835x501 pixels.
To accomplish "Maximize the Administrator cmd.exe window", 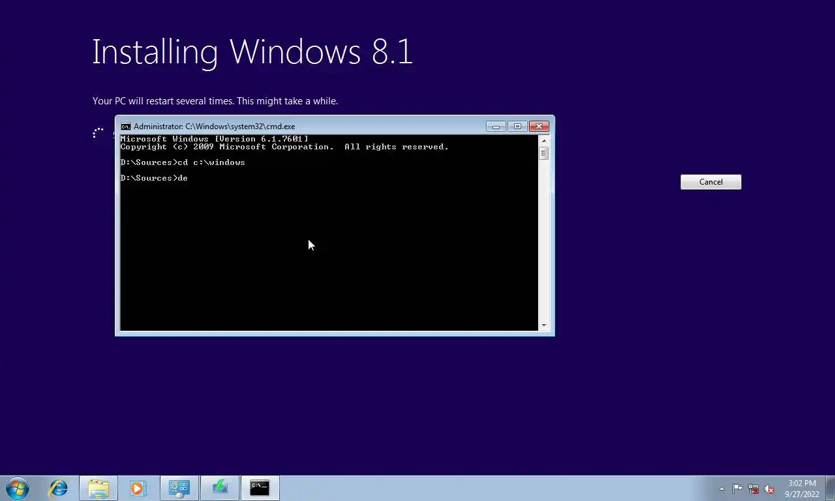I will 517,126.
